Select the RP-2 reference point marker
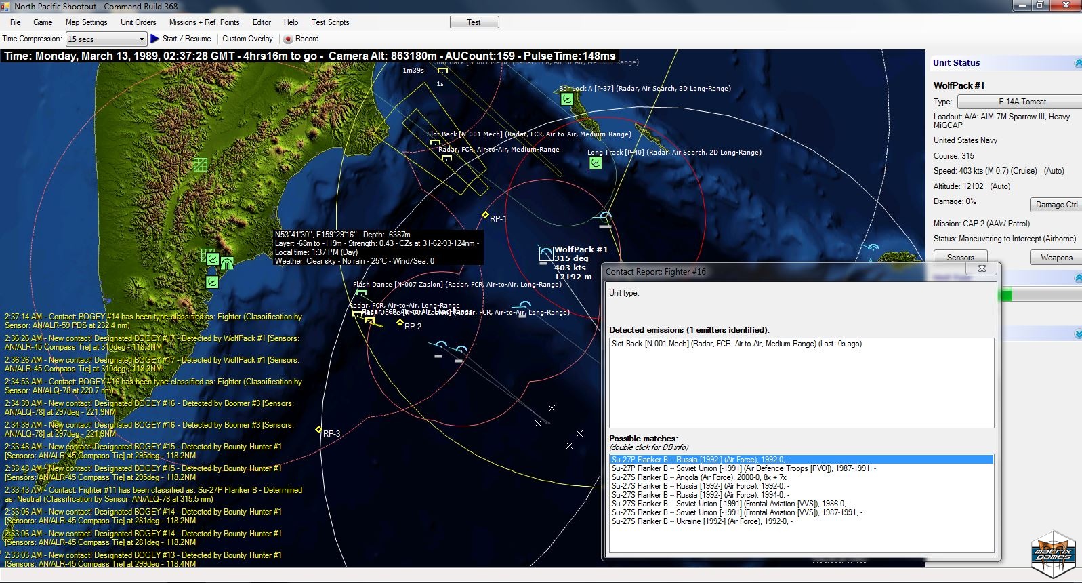1082x583 pixels. [x=400, y=323]
